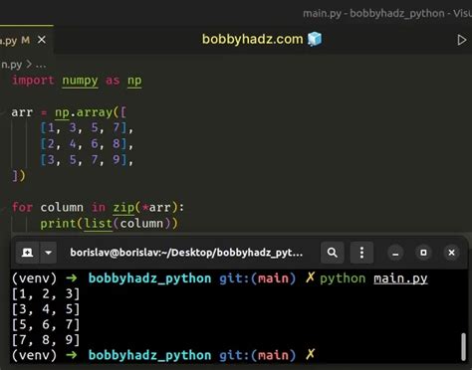Screen dimensions: 472x370
Task: Close the main.py editor tab
Action: coord(42,40)
